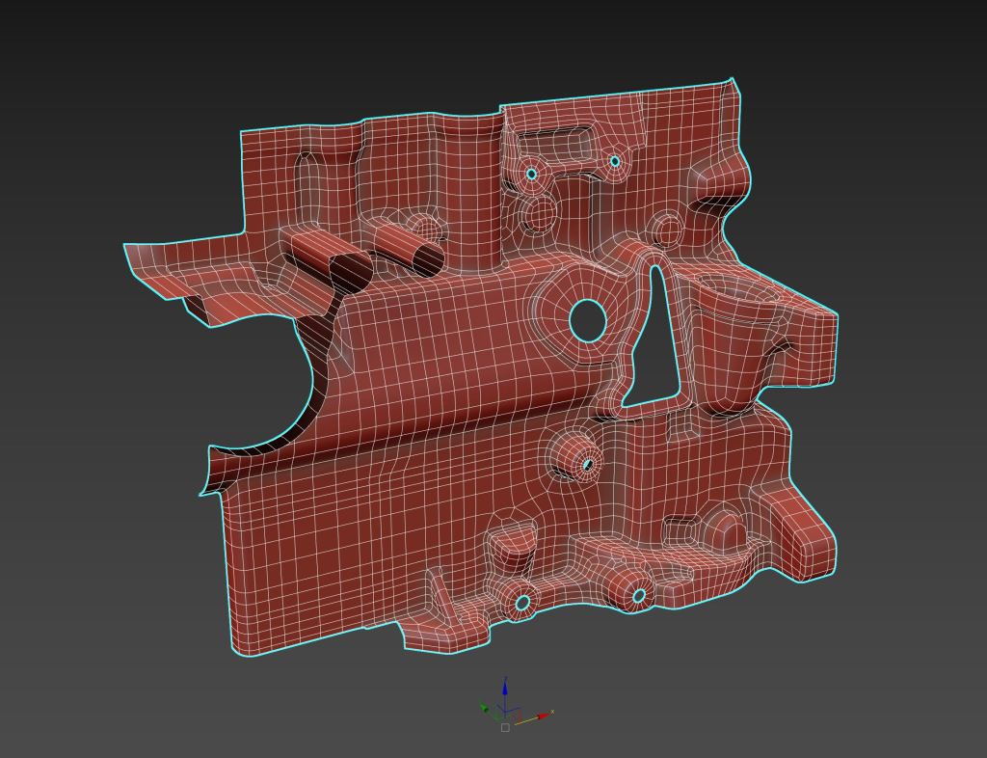Pick the green Y-axis arrow on gizmo
Viewport: 987px width, 758px height.
coord(486,710)
